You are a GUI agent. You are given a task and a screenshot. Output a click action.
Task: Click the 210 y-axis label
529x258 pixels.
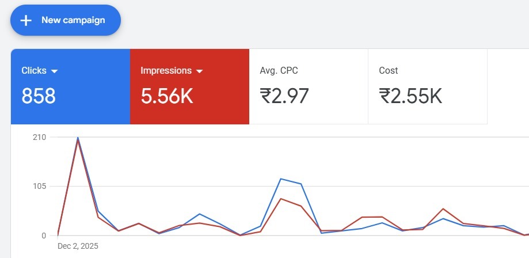40,137
